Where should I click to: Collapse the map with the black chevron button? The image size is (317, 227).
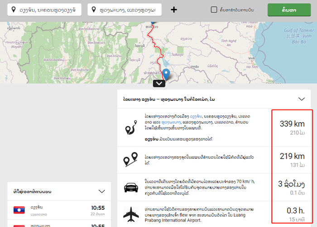point(159,83)
